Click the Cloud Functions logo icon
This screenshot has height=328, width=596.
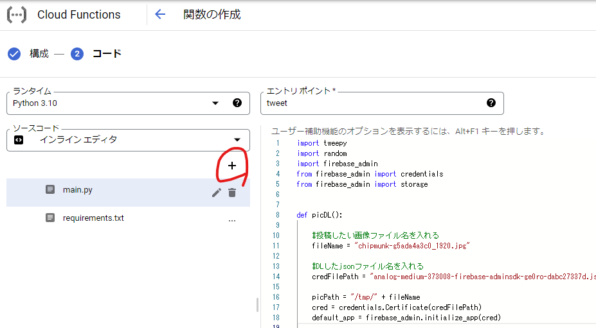coord(17,15)
